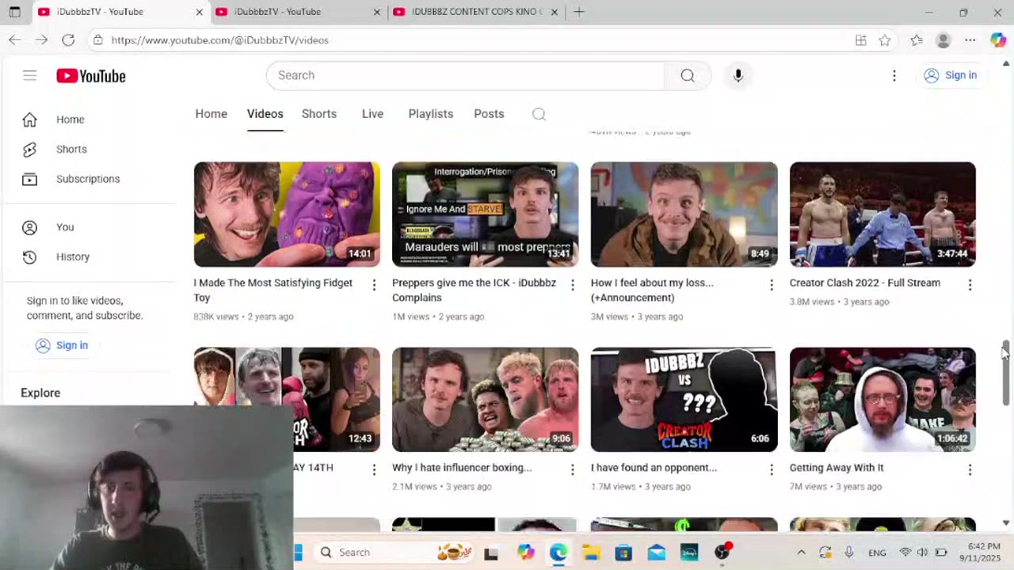Screen dimensions: 1014x570
Task: Switch to channel Home tab
Action: (x=212, y=114)
